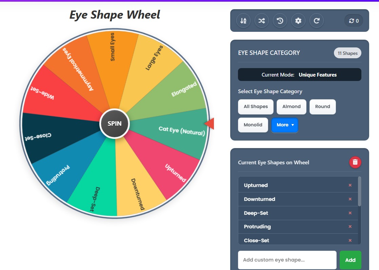Select the Almond category
Screen dimensions: 379x270
point(292,106)
